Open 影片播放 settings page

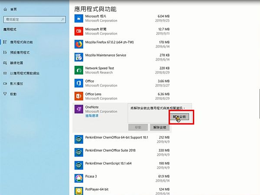(16, 83)
